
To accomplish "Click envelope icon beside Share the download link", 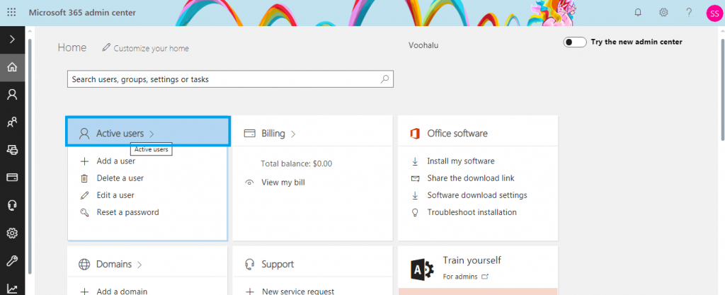I will [x=415, y=178].
